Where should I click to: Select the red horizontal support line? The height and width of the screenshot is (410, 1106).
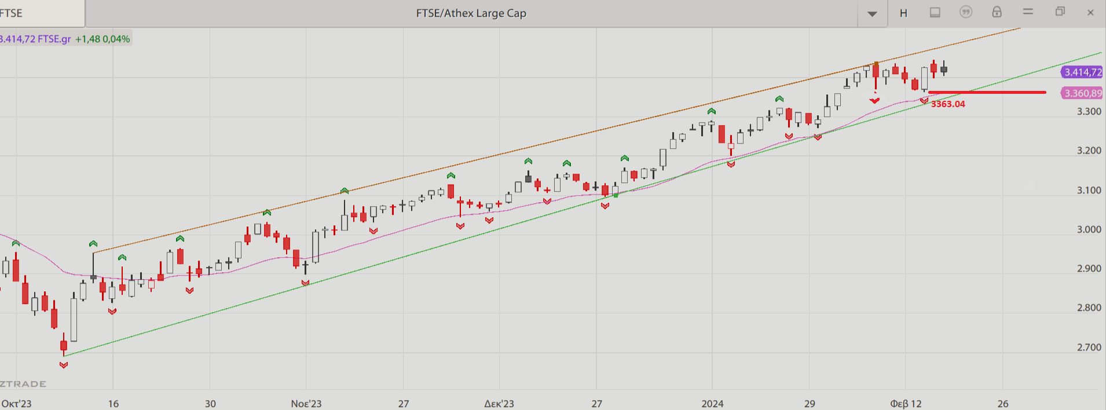pyautogui.click(x=987, y=92)
